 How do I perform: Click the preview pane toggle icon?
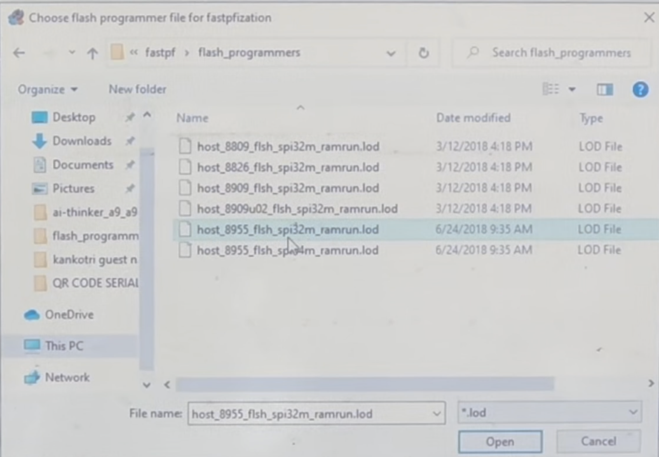coord(605,89)
